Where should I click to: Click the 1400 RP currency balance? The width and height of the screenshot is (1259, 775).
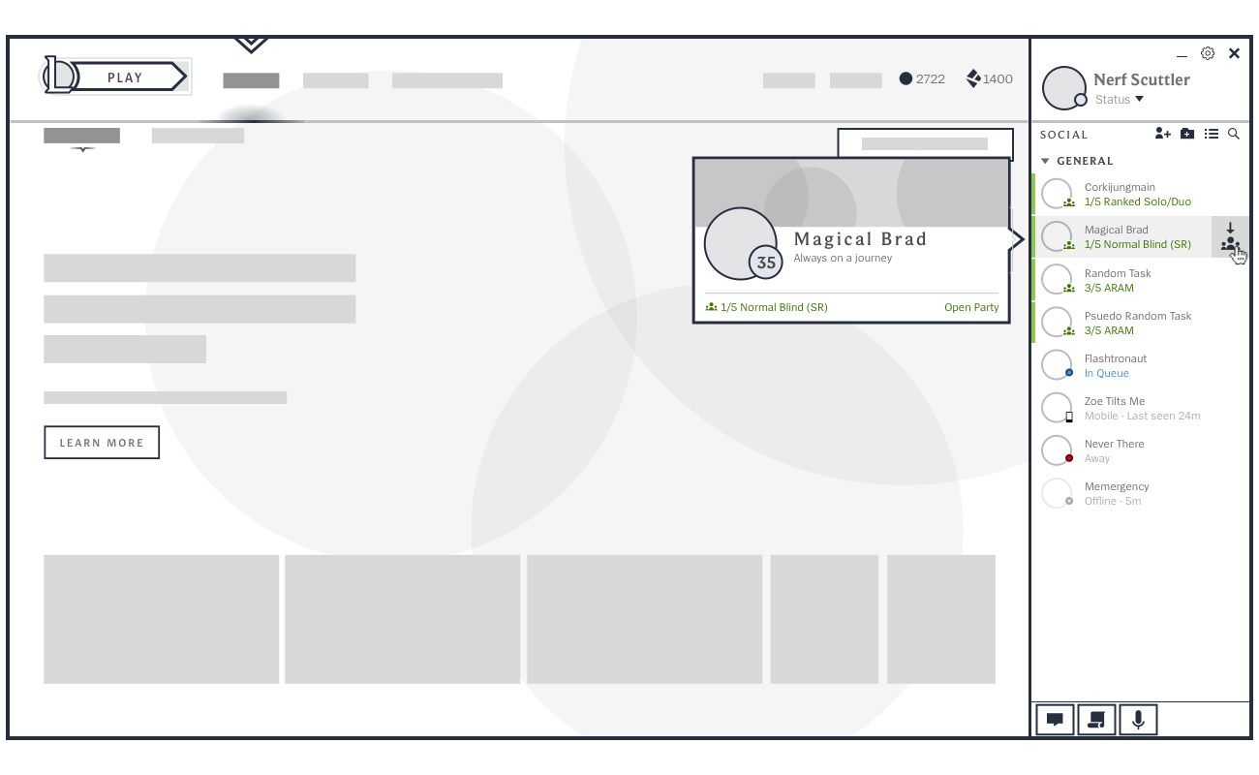pos(990,79)
